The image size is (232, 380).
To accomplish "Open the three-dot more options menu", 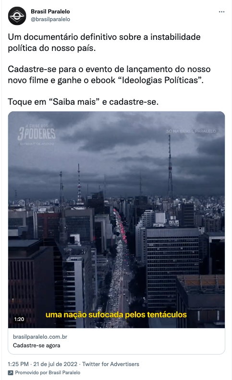I will [x=221, y=12].
